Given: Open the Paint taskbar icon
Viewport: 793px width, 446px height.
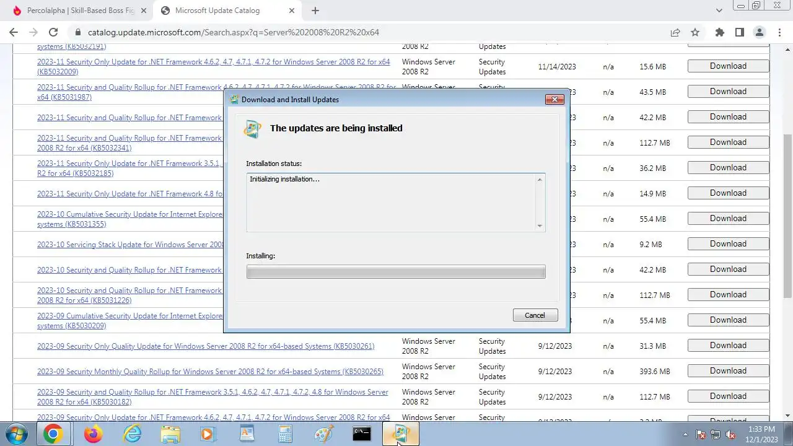Looking at the screenshot, I should tap(323, 434).
